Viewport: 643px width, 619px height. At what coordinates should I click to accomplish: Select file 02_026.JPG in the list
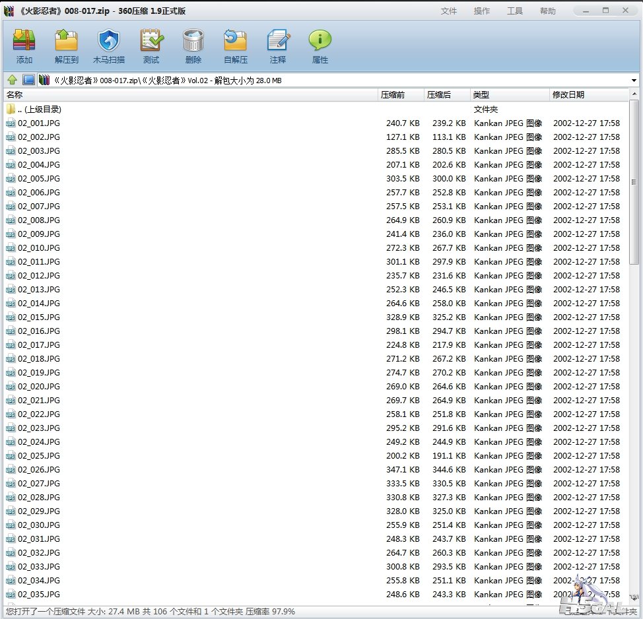click(x=39, y=470)
